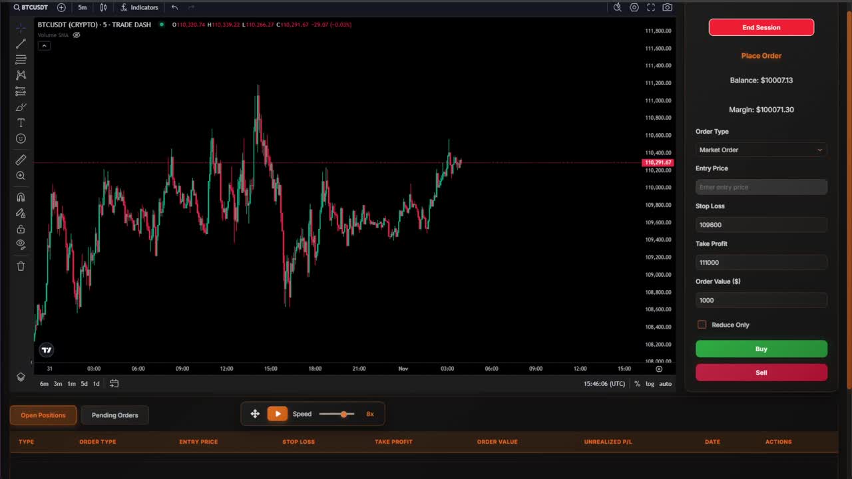Open the 5m timeframe dropdown
The image size is (852, 479).
coord(83,7)
